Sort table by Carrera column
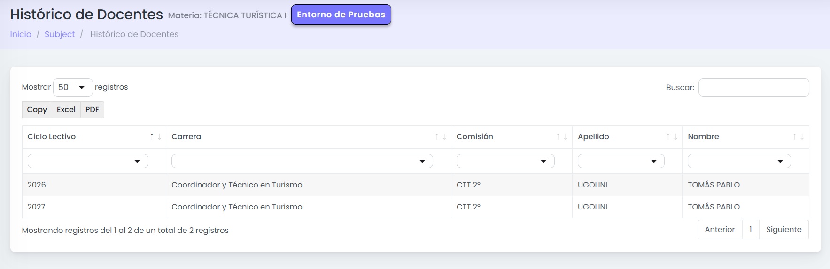This screenshot has height=269, width=830. pyautogui.click(x=309, y=137)
